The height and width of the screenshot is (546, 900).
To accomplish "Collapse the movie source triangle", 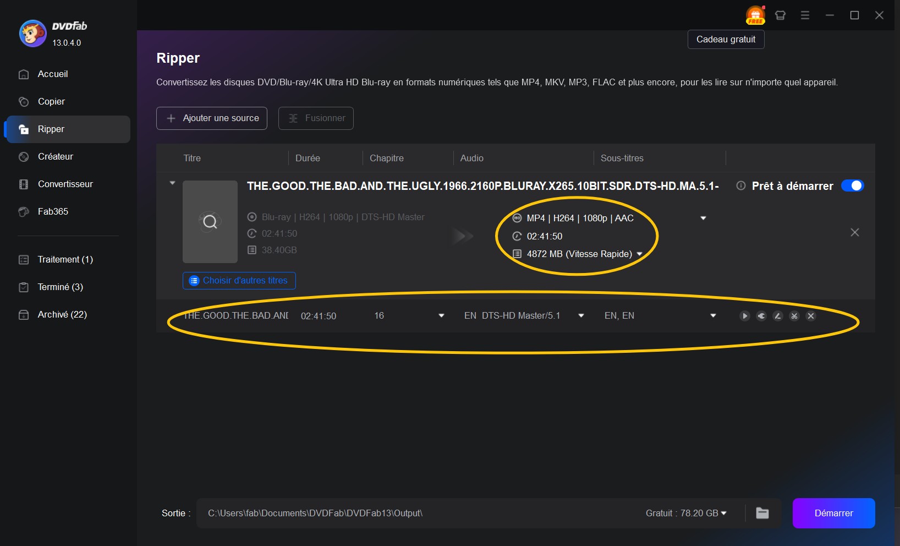I will pos(172,183).
